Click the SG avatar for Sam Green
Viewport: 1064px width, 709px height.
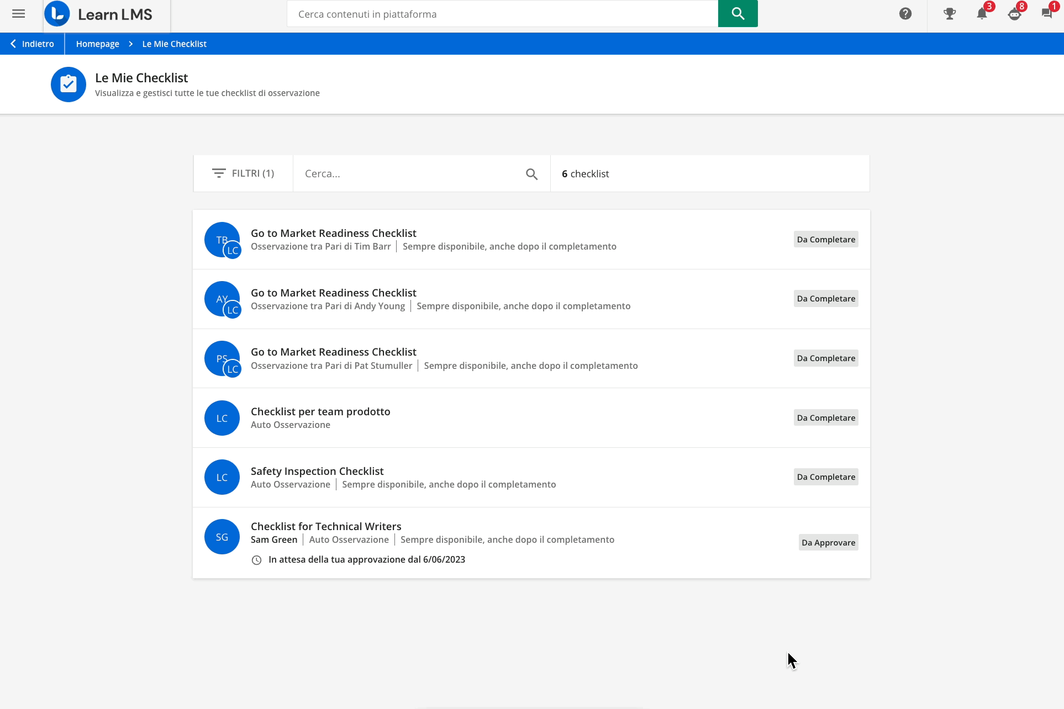[222, 537]
